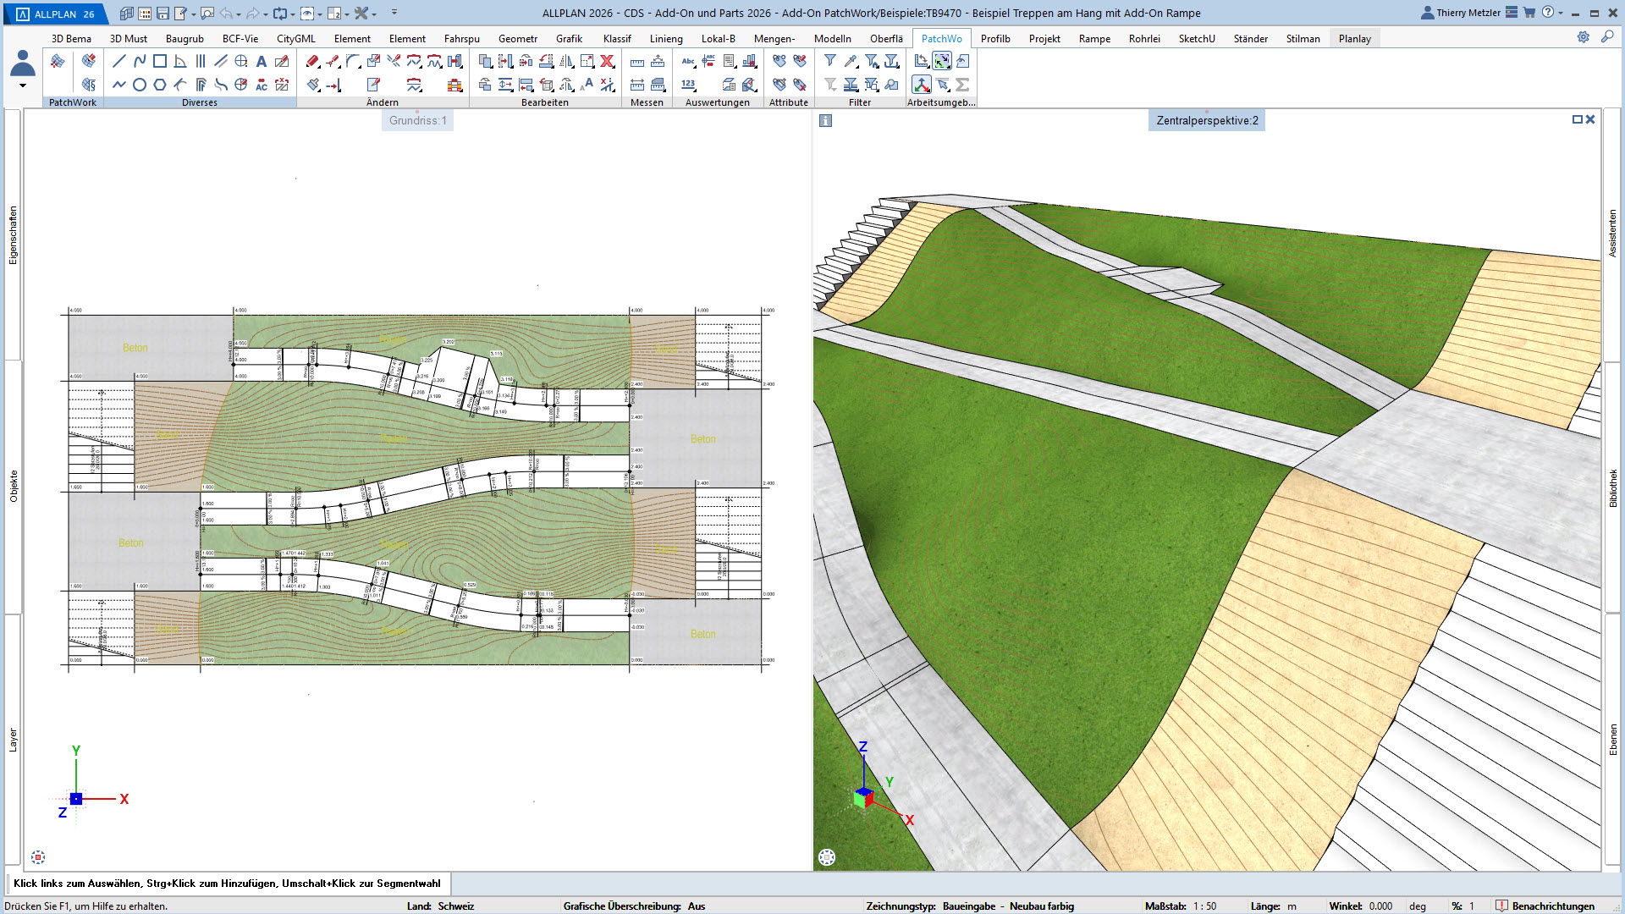Viewport: 1625px width, 914px height.
Task: Select the Line drawing tool
Action: [x=119, y=61]
